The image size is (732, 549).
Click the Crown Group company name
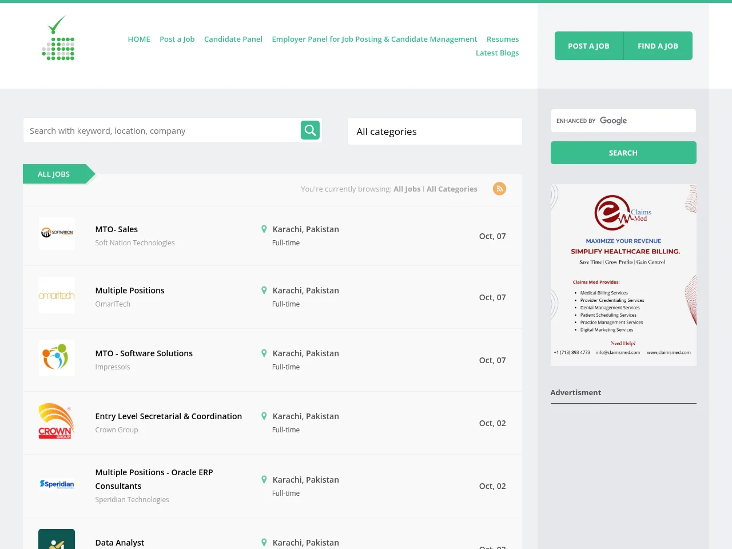[117, 430]
